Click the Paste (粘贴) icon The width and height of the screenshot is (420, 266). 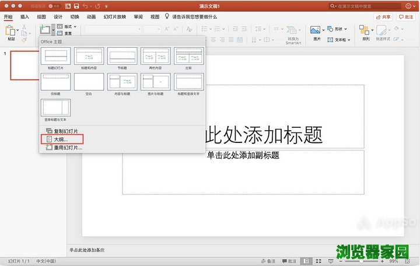click(x=11, y=31)
